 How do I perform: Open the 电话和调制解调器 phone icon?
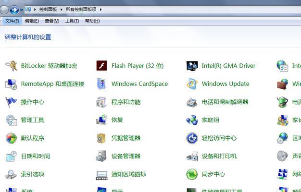click(192, 102)
